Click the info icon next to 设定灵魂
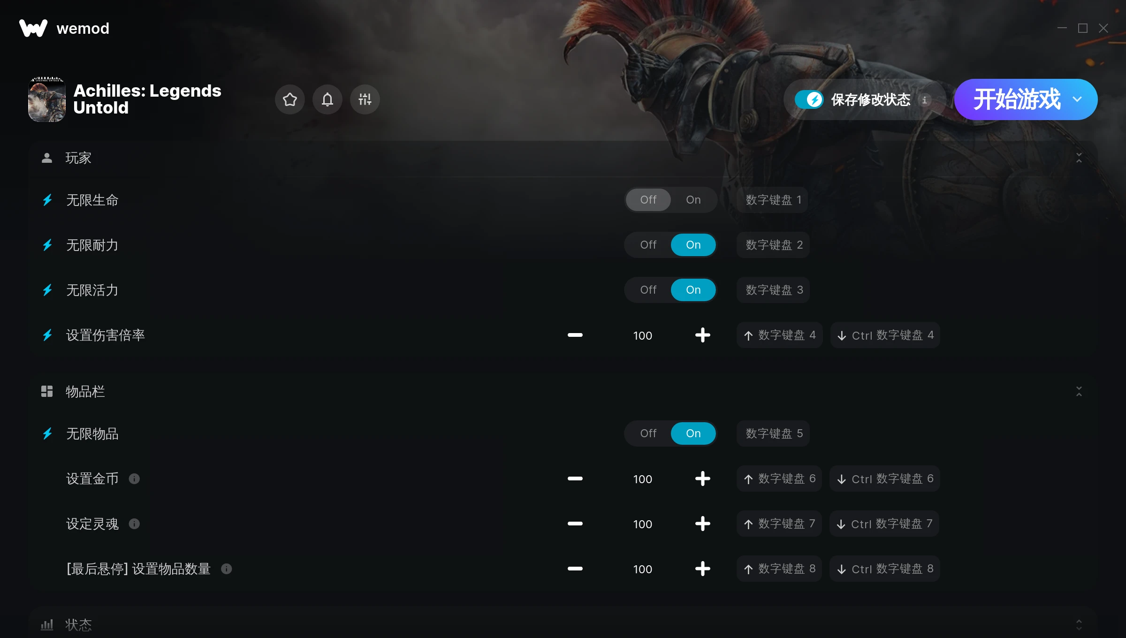1126x638 pixels. click(x=134, y=524)
